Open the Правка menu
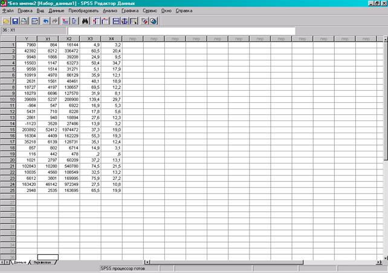 tap(25, 11)
